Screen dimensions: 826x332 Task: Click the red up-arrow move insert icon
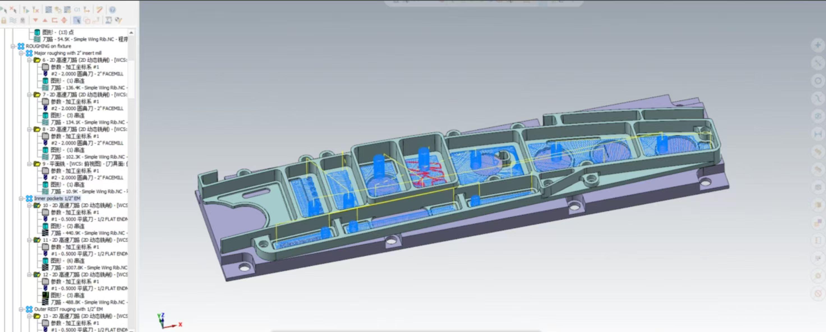[x=45, y=20]
